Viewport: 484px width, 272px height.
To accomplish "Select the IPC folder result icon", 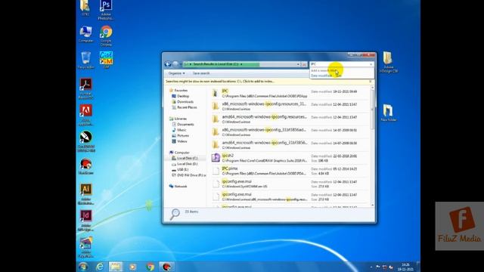I will tap(216, 93).
